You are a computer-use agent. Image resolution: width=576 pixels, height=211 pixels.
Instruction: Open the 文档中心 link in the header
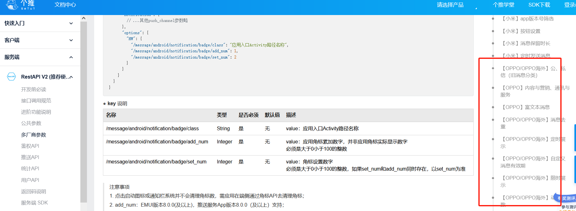point(65,5)
